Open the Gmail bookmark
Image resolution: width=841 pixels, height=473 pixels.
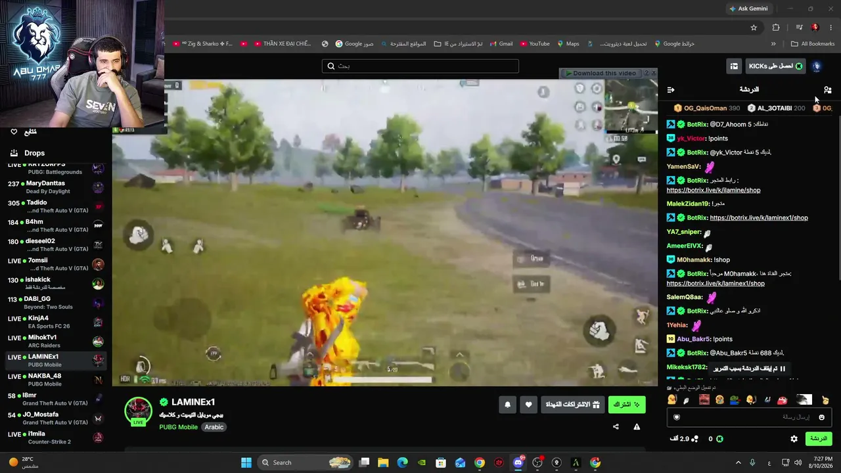pos(501,44)
